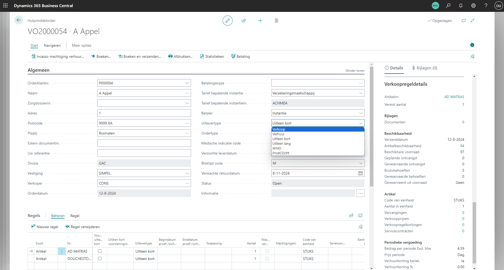Toggle Machtiging checkbox on AD MATRAS row
The height and width of the screenshot is (270, 504).
[x=267, y=251]
